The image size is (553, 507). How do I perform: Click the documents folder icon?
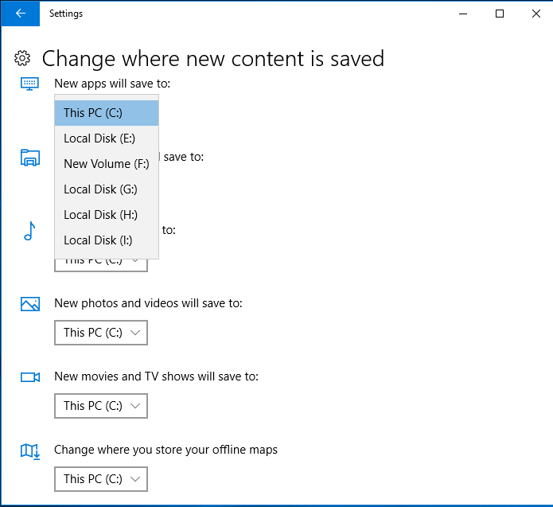pos(29,158)
